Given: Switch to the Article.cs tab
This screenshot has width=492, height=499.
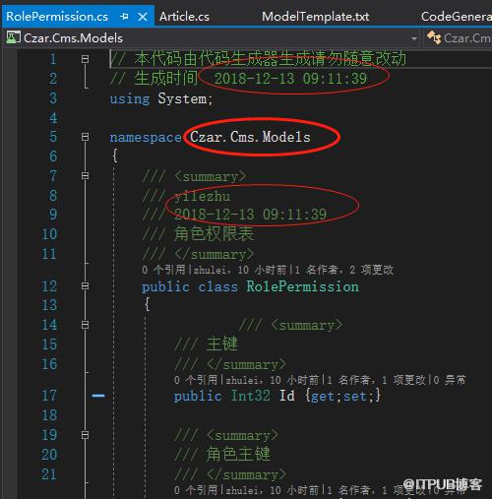Looking at the screenshot, I should [x=184, y=17].
